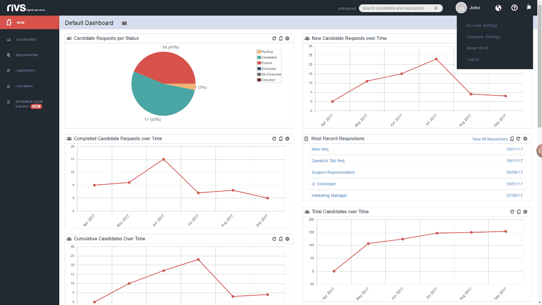Click the advanced search link
This screenshot has height=305, width=542.
347,8
